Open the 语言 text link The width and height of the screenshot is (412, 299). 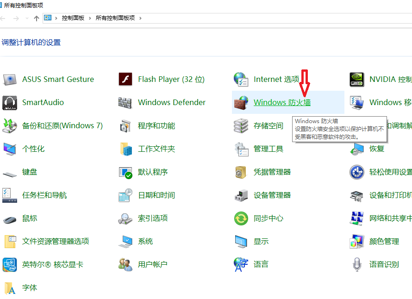coord(261,265)
